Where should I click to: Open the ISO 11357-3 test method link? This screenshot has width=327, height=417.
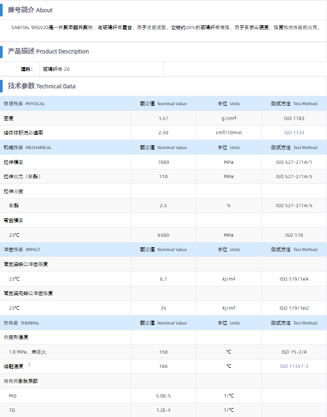point(294,366)
